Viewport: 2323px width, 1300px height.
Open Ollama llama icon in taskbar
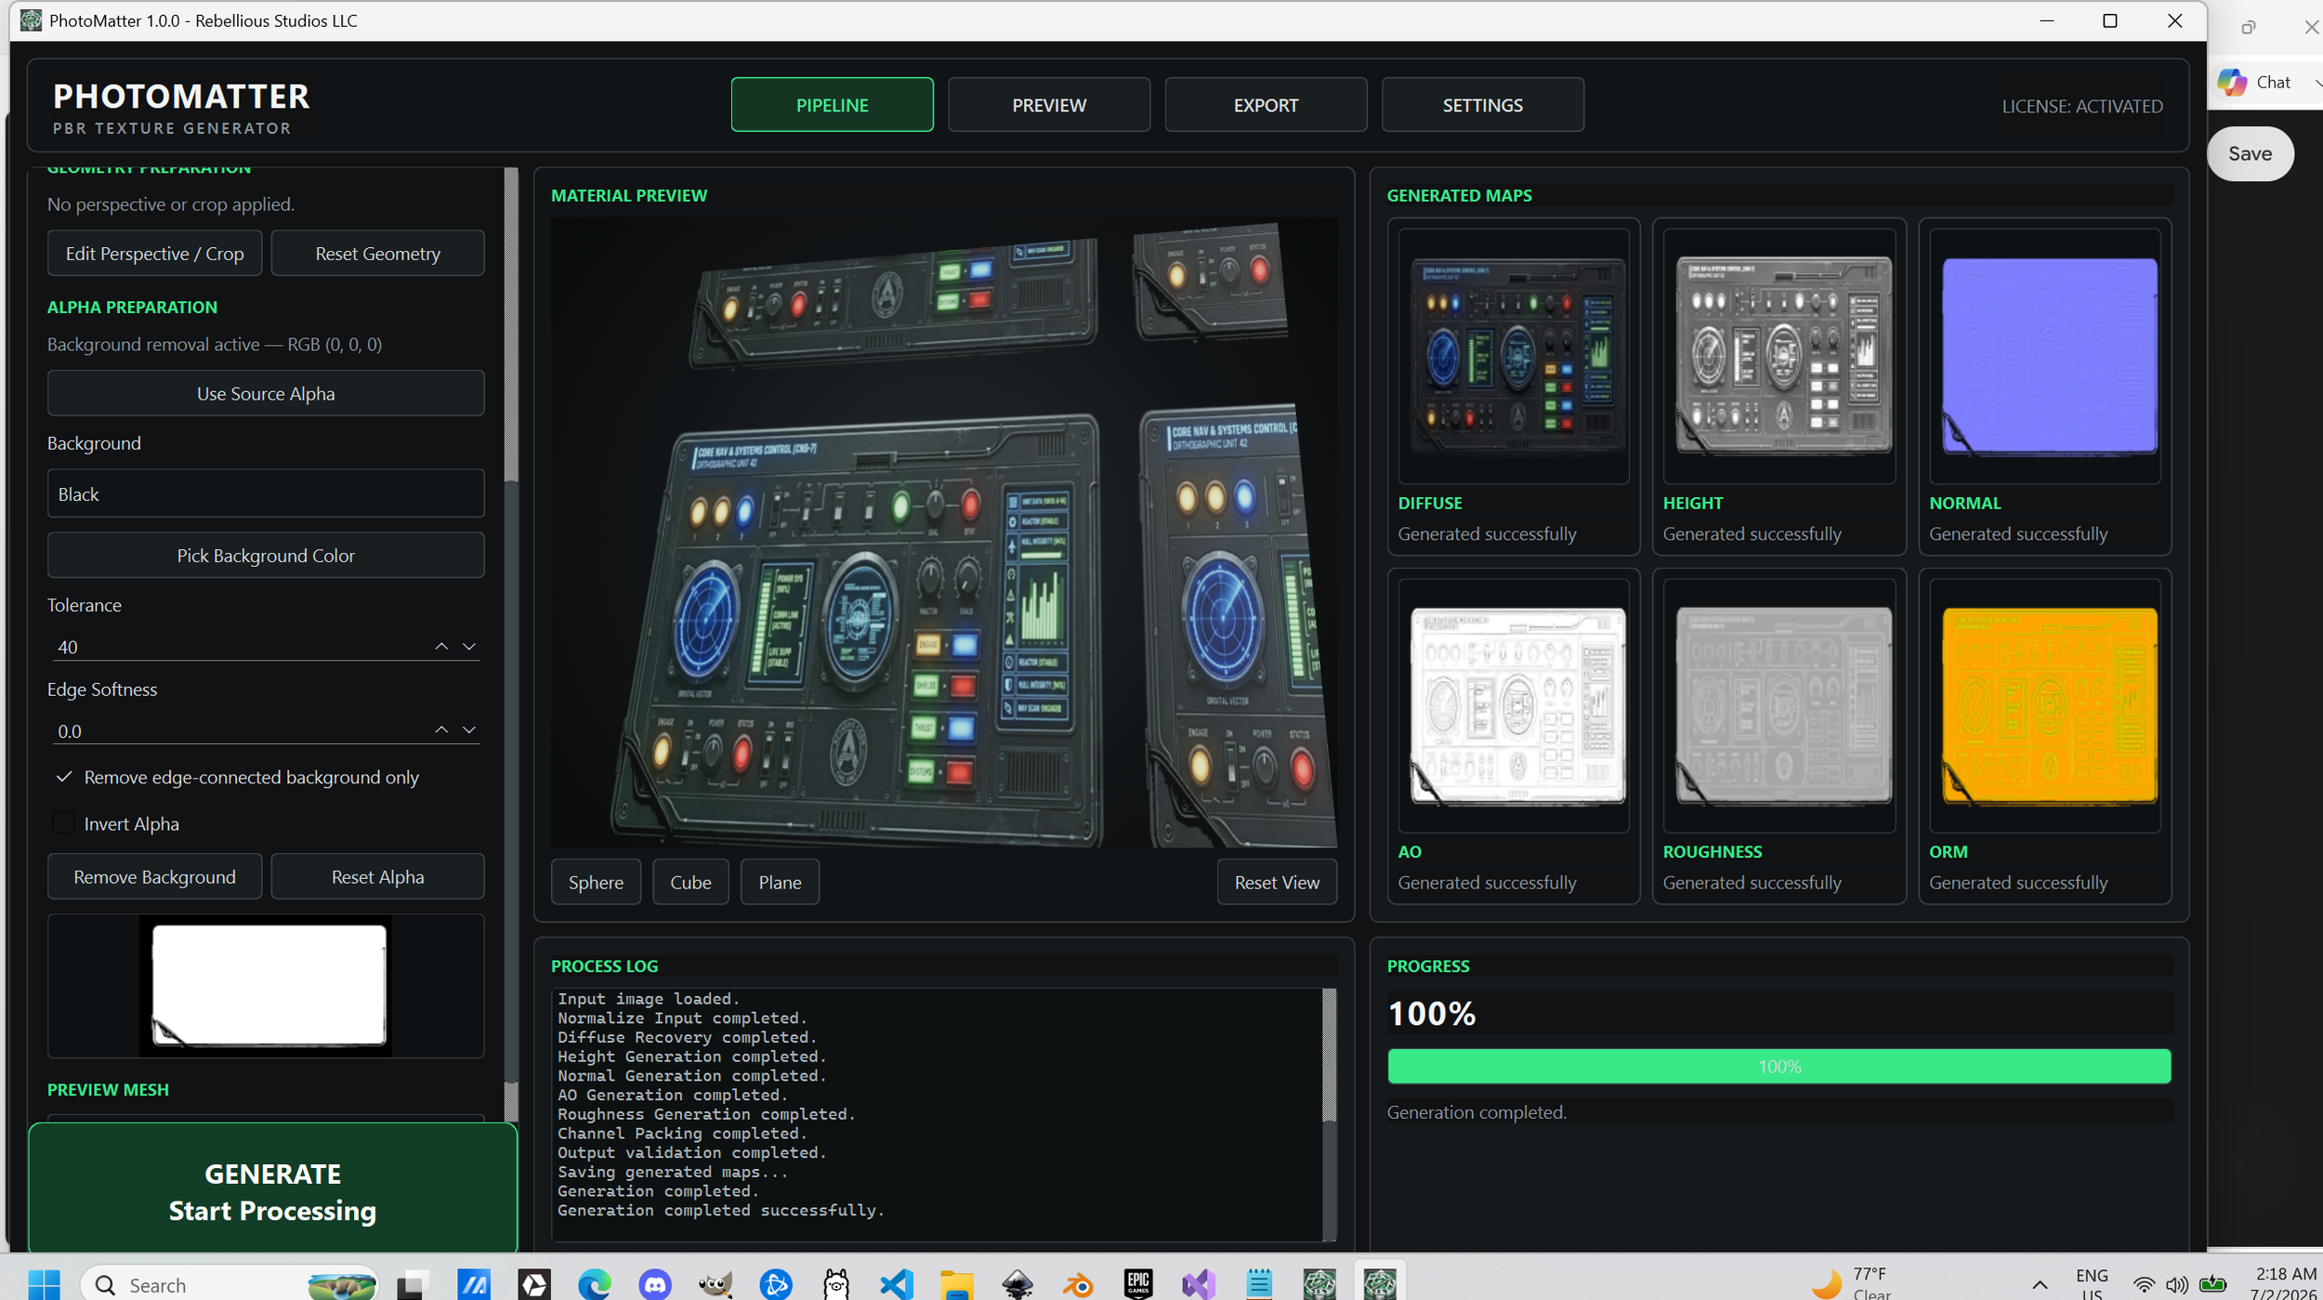(836, 1284)
